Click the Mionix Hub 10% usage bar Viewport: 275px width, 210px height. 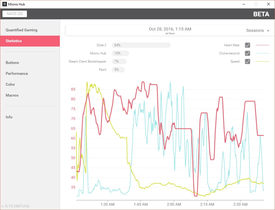[120, 53]
